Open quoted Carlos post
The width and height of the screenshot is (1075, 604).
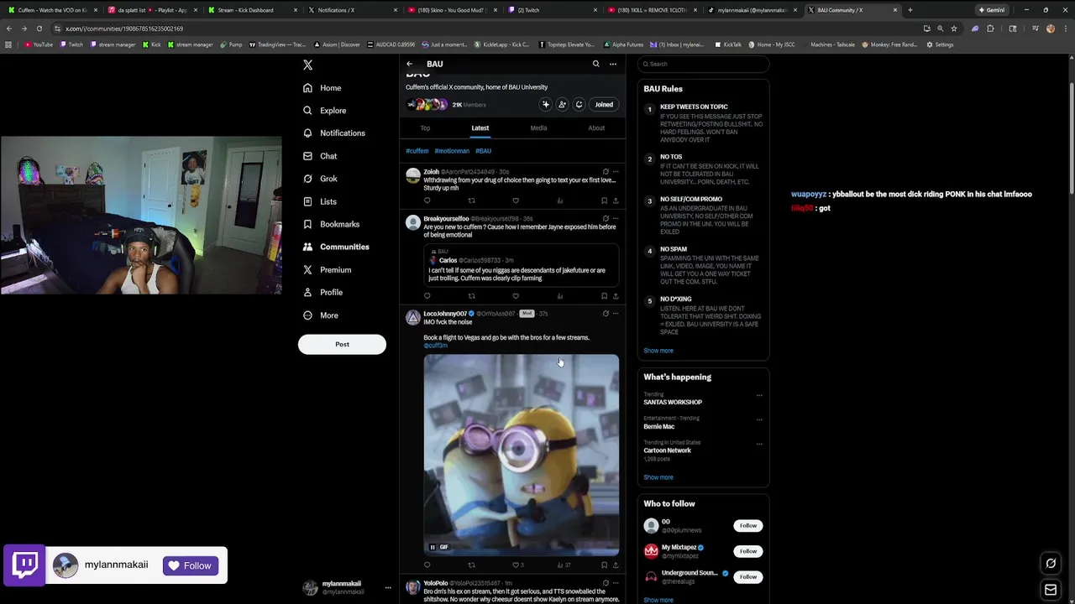[521, 266]
